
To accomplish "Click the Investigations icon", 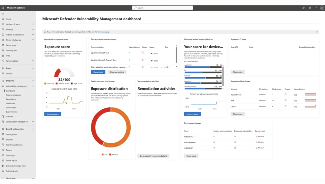I will click(3, 134).
